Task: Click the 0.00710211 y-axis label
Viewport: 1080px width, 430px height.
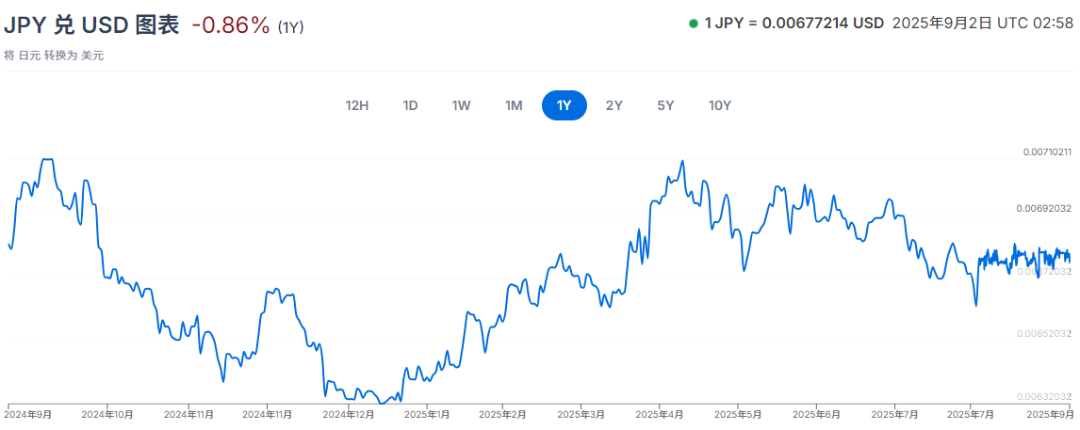Action: [1046, 151]
